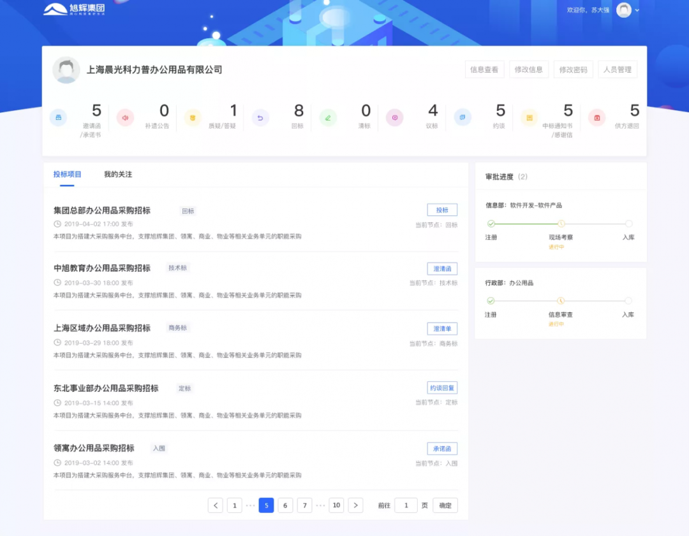
Task: Click the 议标 pink icon
Action: pos(395,118)
